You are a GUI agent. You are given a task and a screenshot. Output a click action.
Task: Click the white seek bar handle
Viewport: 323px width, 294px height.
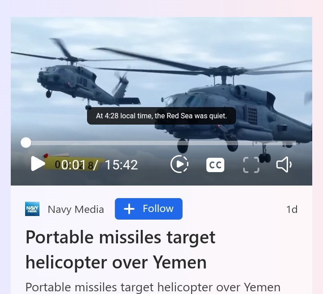tap(26, 143)
